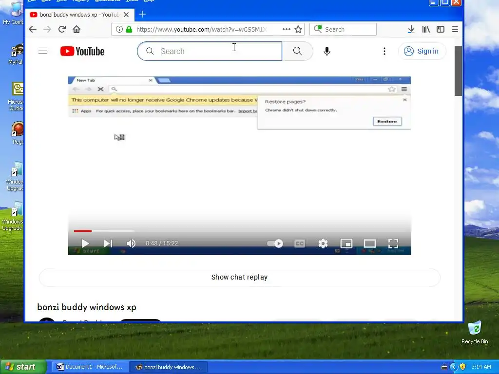
Task: Reload the page with refresh icon
Action: [62, 30]
